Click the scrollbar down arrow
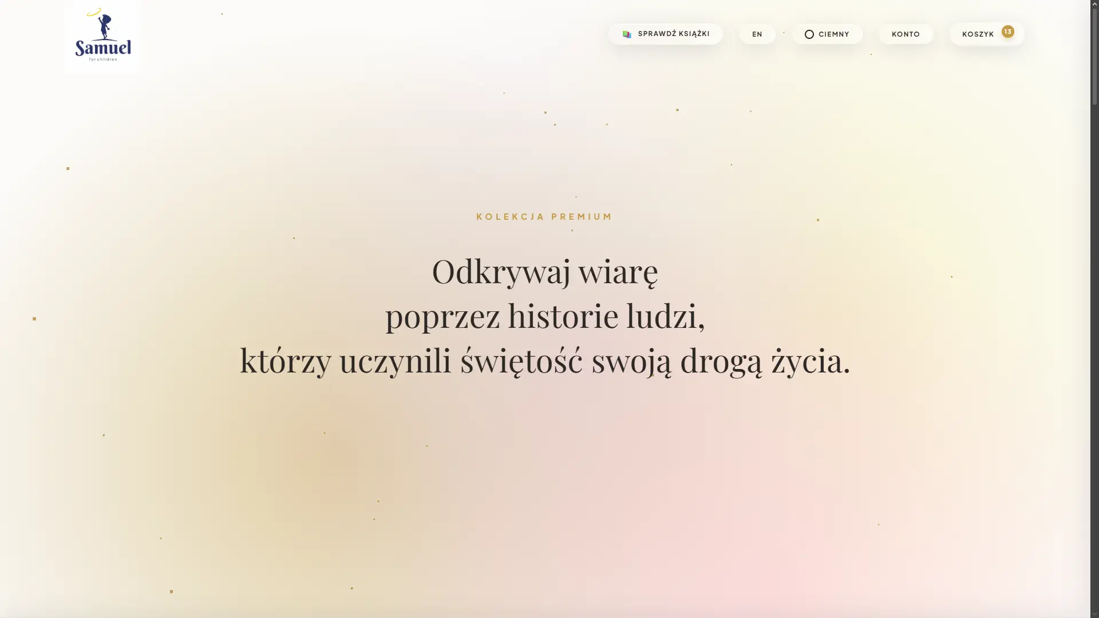1099x618 pixels. point(1094,613)
